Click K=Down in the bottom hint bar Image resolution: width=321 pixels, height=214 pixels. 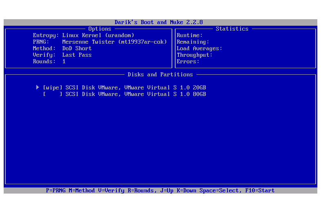(x=187, y=190)
